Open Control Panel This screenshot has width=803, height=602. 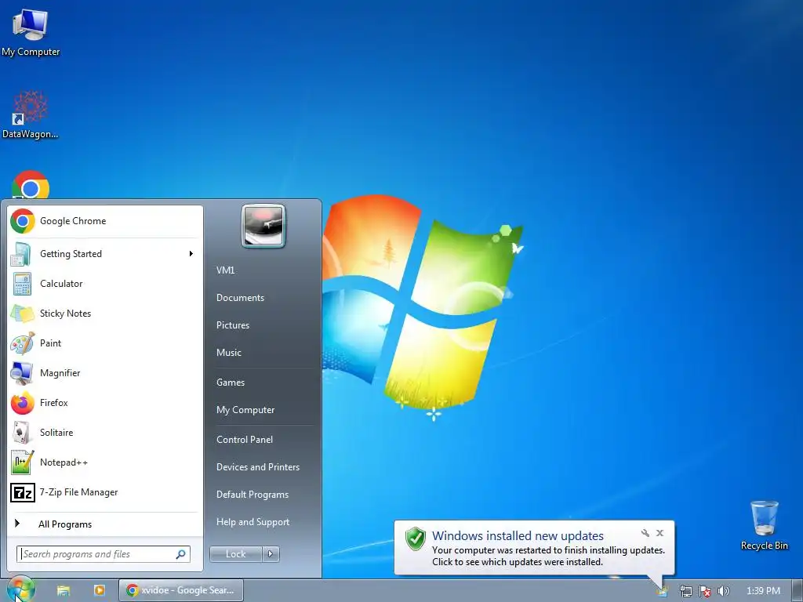tap(245, 440)
